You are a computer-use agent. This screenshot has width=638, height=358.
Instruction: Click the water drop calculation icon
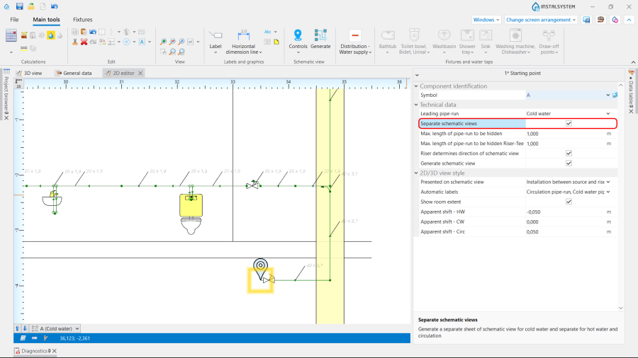[x=51, y=35]
